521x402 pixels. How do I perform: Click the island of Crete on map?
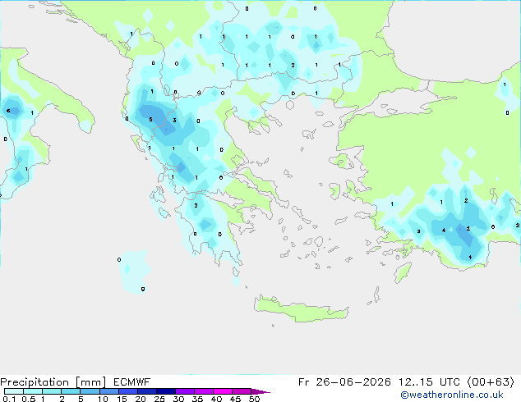301,309
